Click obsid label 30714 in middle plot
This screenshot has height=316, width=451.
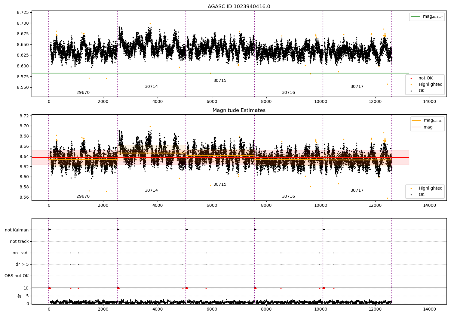coord(151,191)
